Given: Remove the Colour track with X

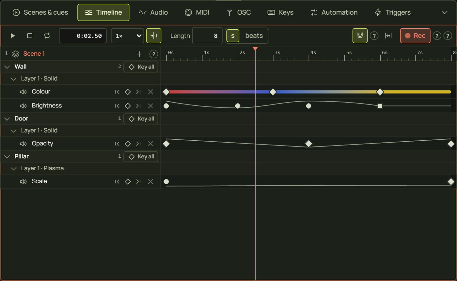Looking at the screenshot, I should click(x=150, y=92).
